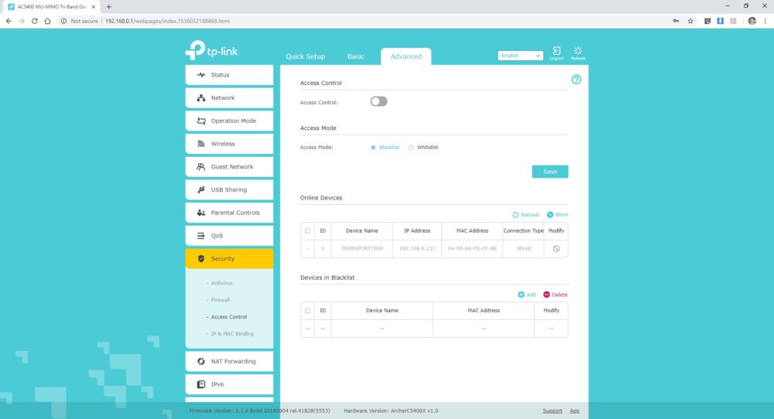Click the USB Sharing plug icon
Image resolution: width=774 pixels, height=419 pixels.
(x=201, y=189)
